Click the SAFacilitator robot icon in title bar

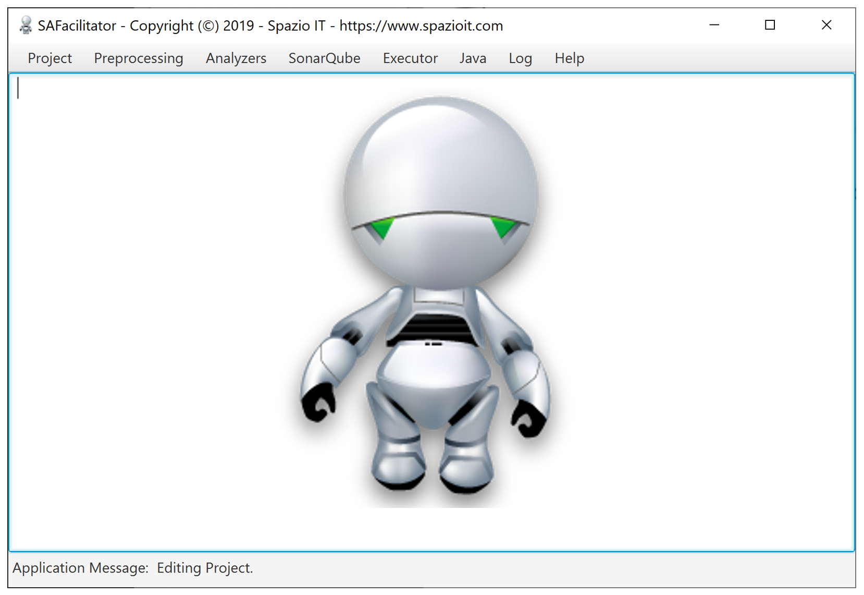[25, 25]
